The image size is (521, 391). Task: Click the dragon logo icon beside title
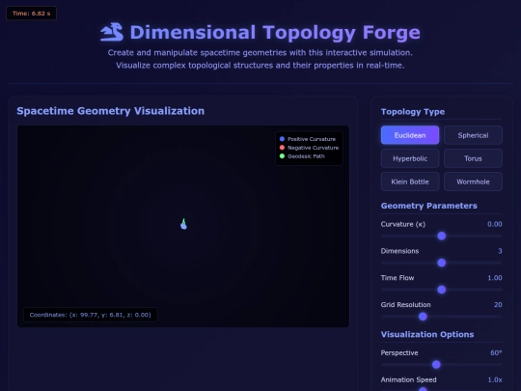tap(112, 32)
